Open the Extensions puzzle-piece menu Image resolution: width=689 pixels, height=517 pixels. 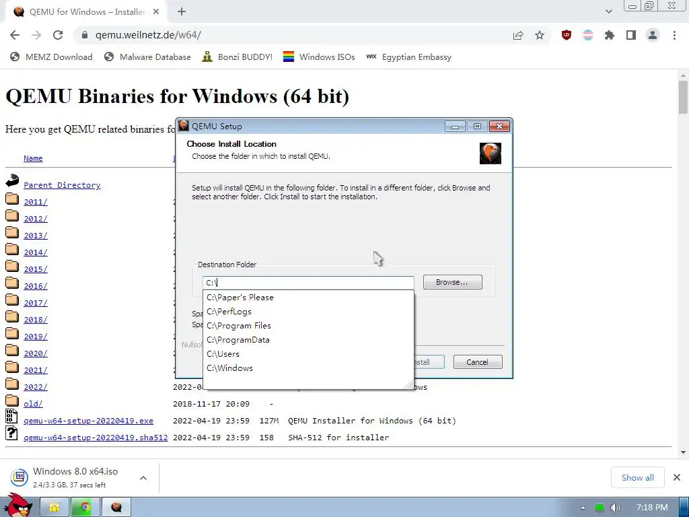(x=610, y=35)
